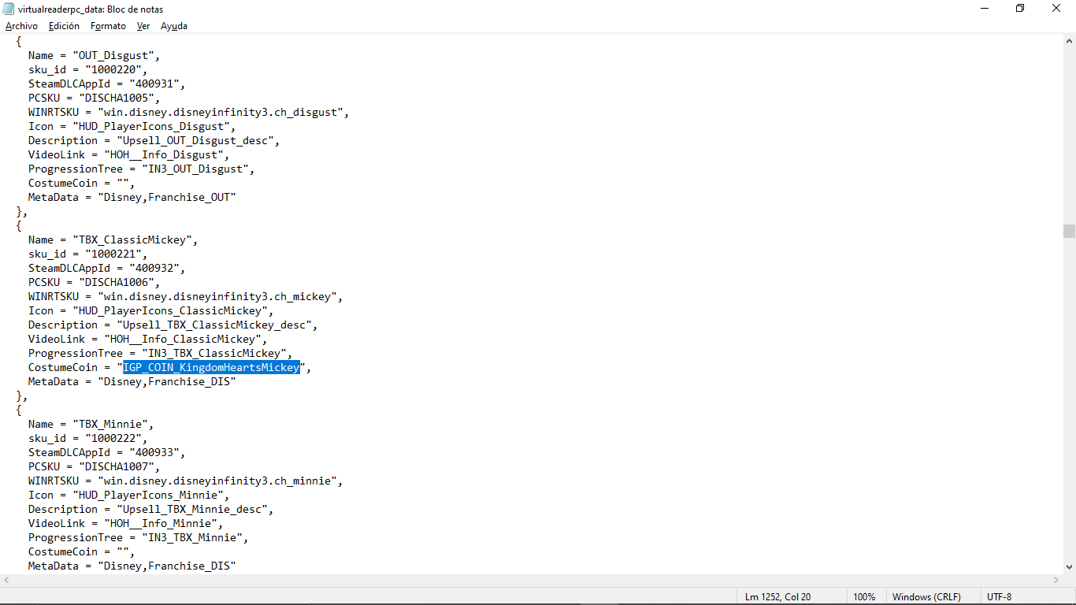Image resolution: width=1076 pixels, height=605 pixels.
Task: Click the MetaData line "Disney,Franchise_OUT"
Action: 132,198
